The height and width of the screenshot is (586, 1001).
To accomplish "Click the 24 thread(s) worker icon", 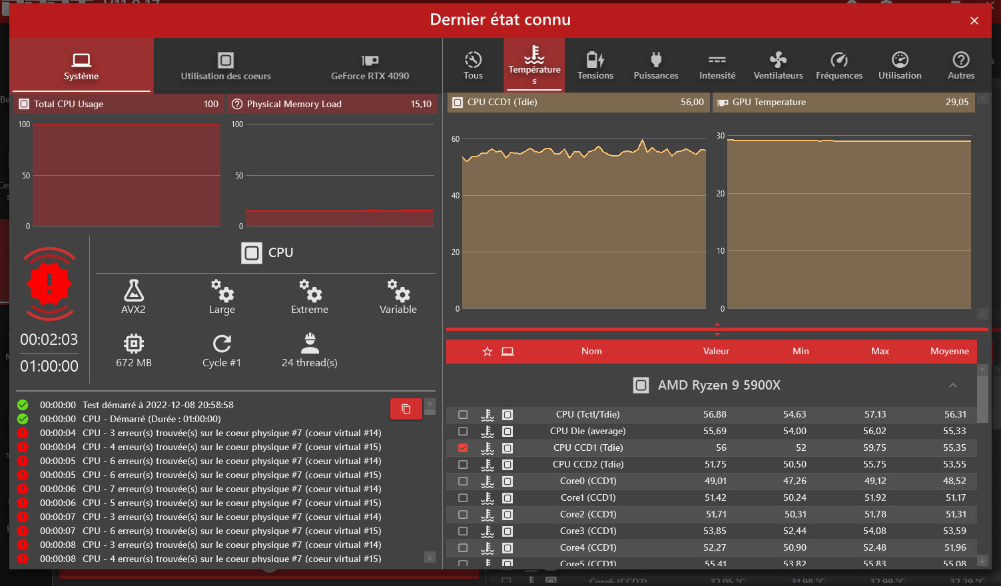I will pos(310,344).
